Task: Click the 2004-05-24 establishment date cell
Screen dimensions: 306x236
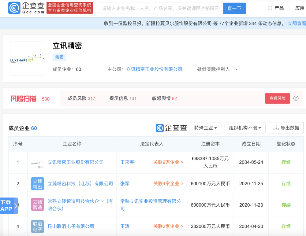Action: point(251,162)
